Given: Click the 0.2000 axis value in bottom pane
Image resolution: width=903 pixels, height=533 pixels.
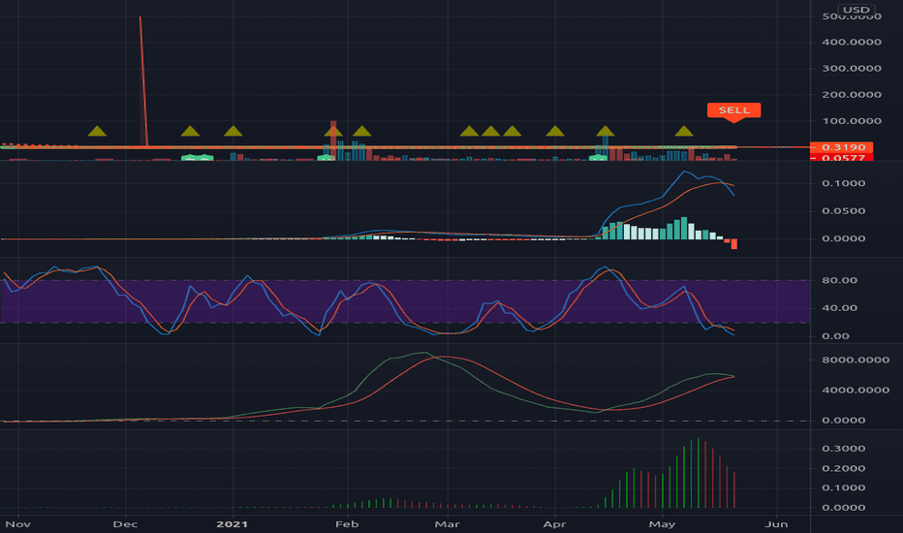Looking at the screenshot, I should [843, 468].
